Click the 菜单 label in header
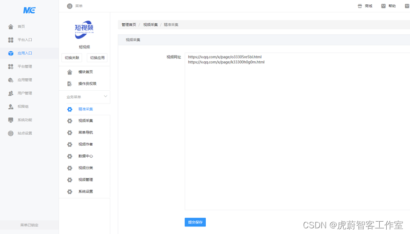Screen dimensions: 410x234 click(x=79, y=6)
